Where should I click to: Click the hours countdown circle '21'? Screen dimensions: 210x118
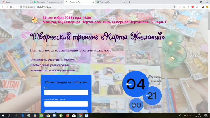tap(152, 96)
